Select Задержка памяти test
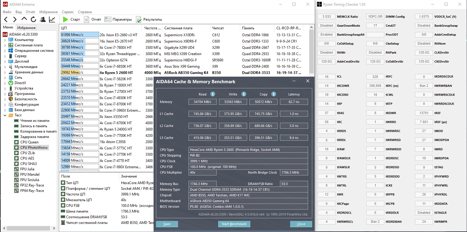Image resolution: width=467 pixels, height=232 pixels. [32, 137]
